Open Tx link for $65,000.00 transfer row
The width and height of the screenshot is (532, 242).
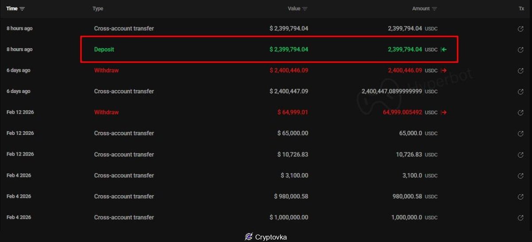520,134
